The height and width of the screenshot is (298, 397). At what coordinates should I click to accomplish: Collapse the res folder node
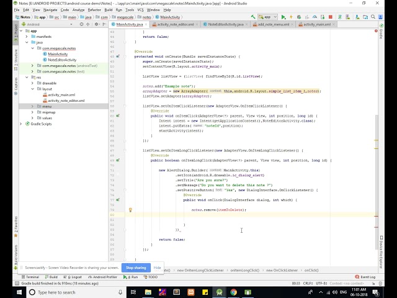[x=27, y=77]
